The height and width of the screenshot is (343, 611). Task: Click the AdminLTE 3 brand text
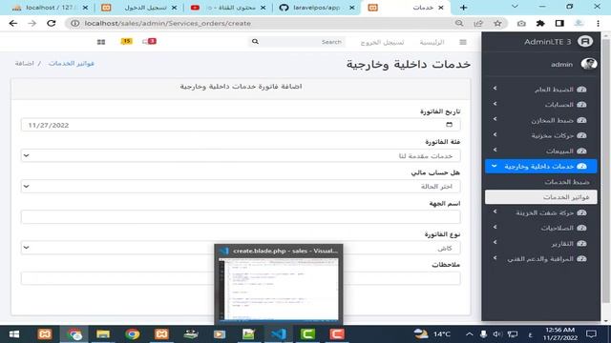tap(547, 42)
